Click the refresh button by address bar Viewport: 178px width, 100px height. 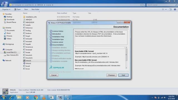144,5
